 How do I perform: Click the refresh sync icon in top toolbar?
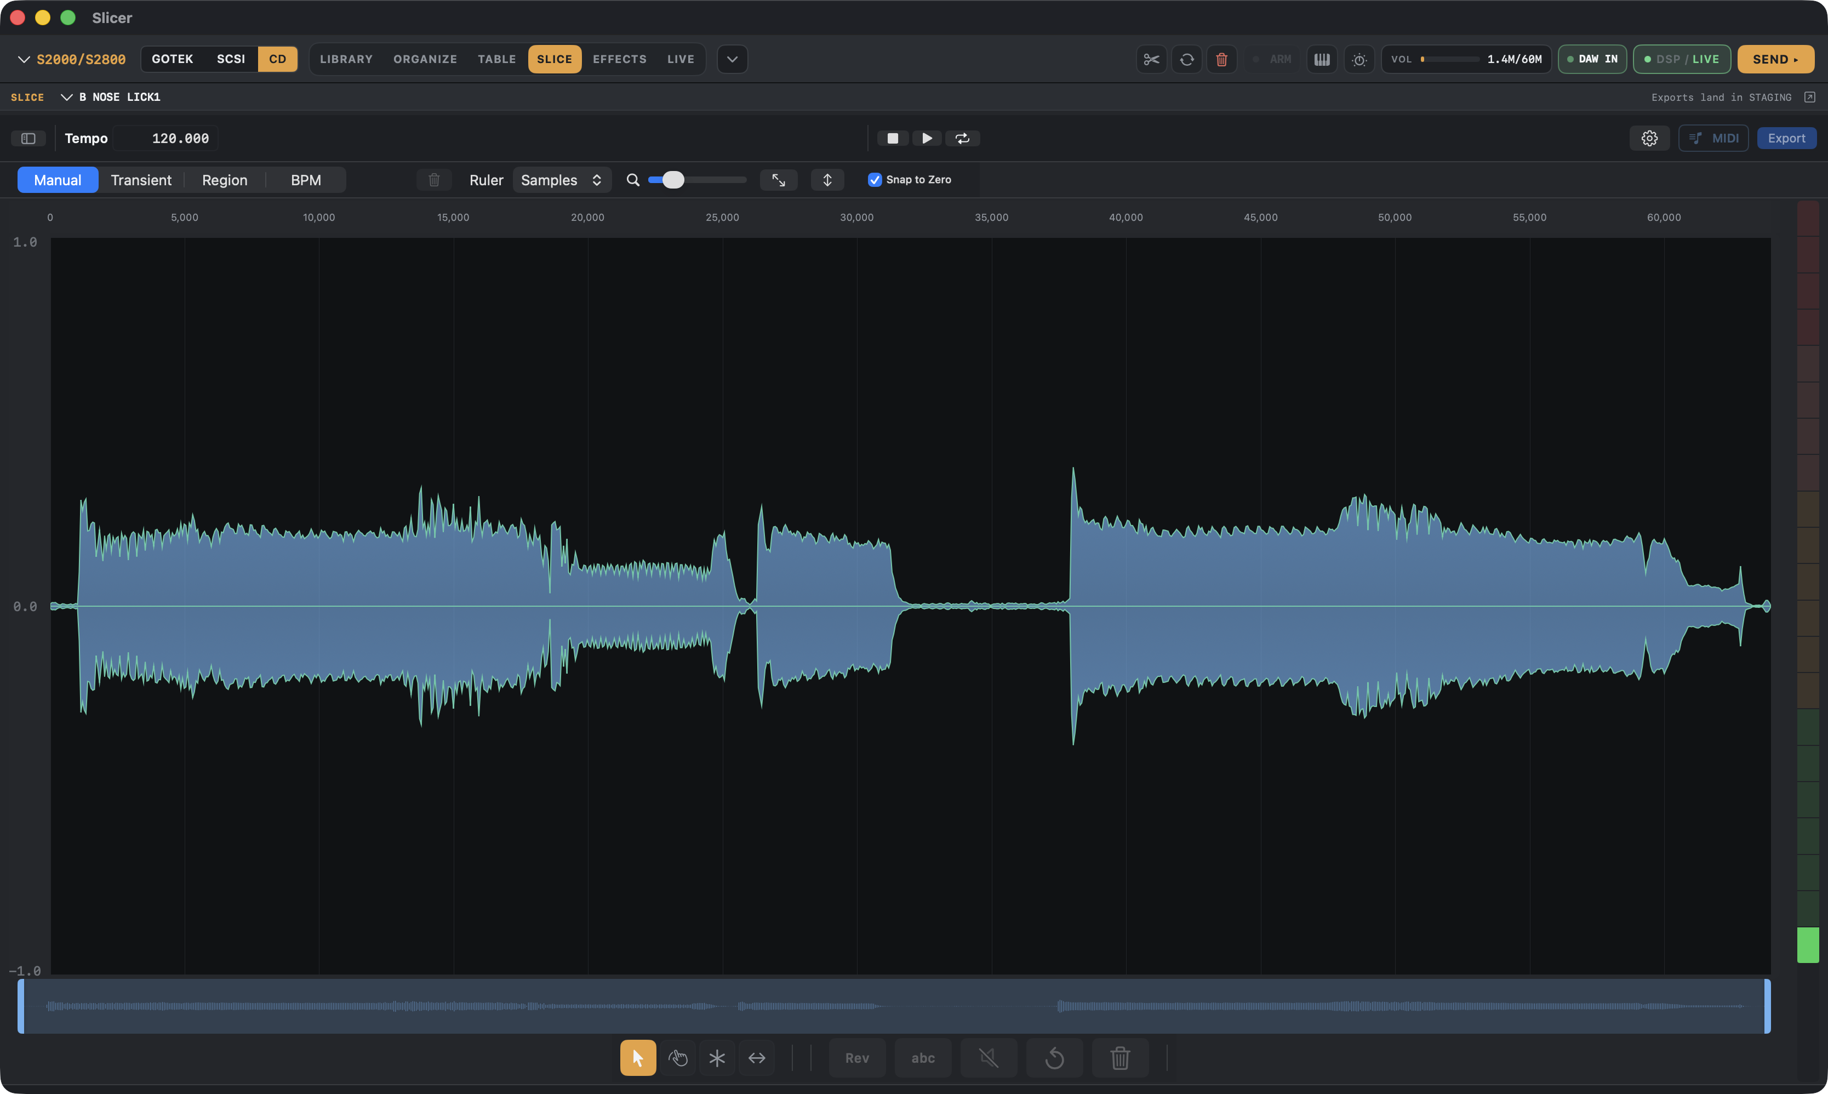tap(1186, 59)
